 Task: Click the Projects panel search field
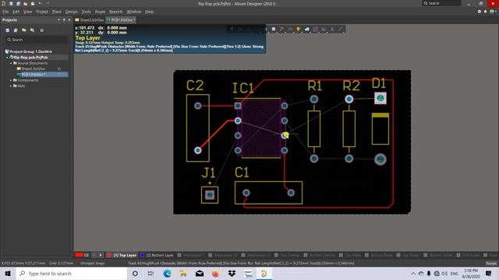pyautogui.click(x=37, y=40)
